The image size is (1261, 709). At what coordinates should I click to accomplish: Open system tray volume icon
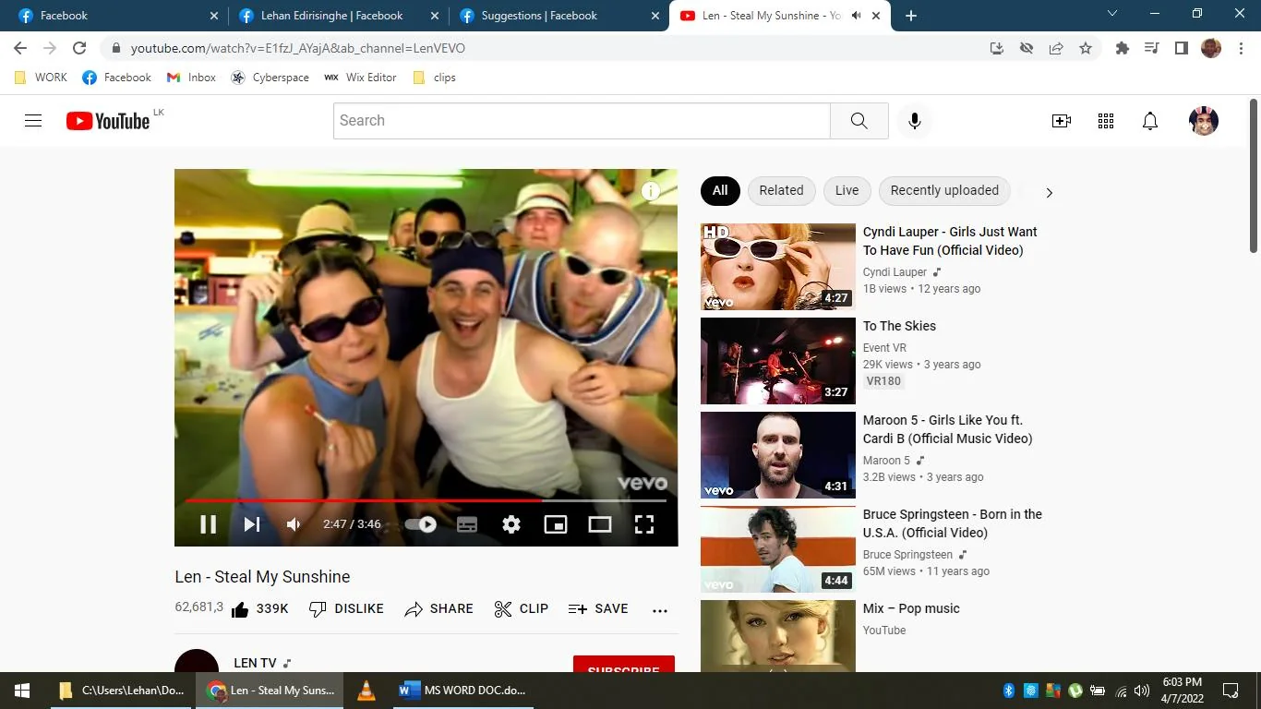pos(1141,691)
